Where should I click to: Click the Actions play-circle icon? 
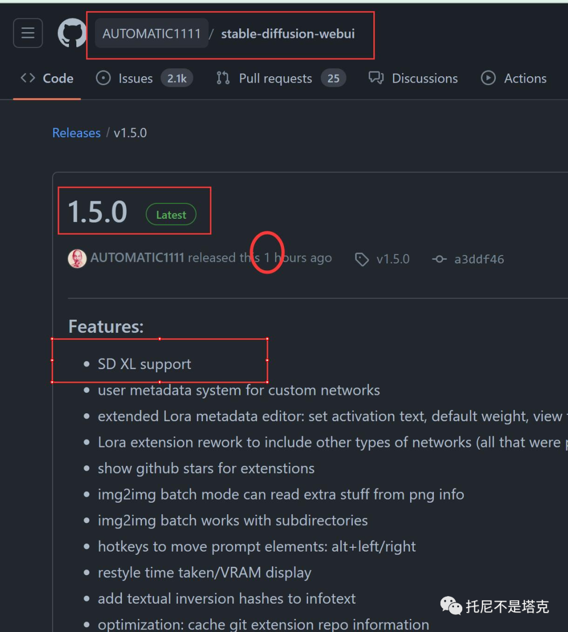pyautogui.click(x=489, y=78)
